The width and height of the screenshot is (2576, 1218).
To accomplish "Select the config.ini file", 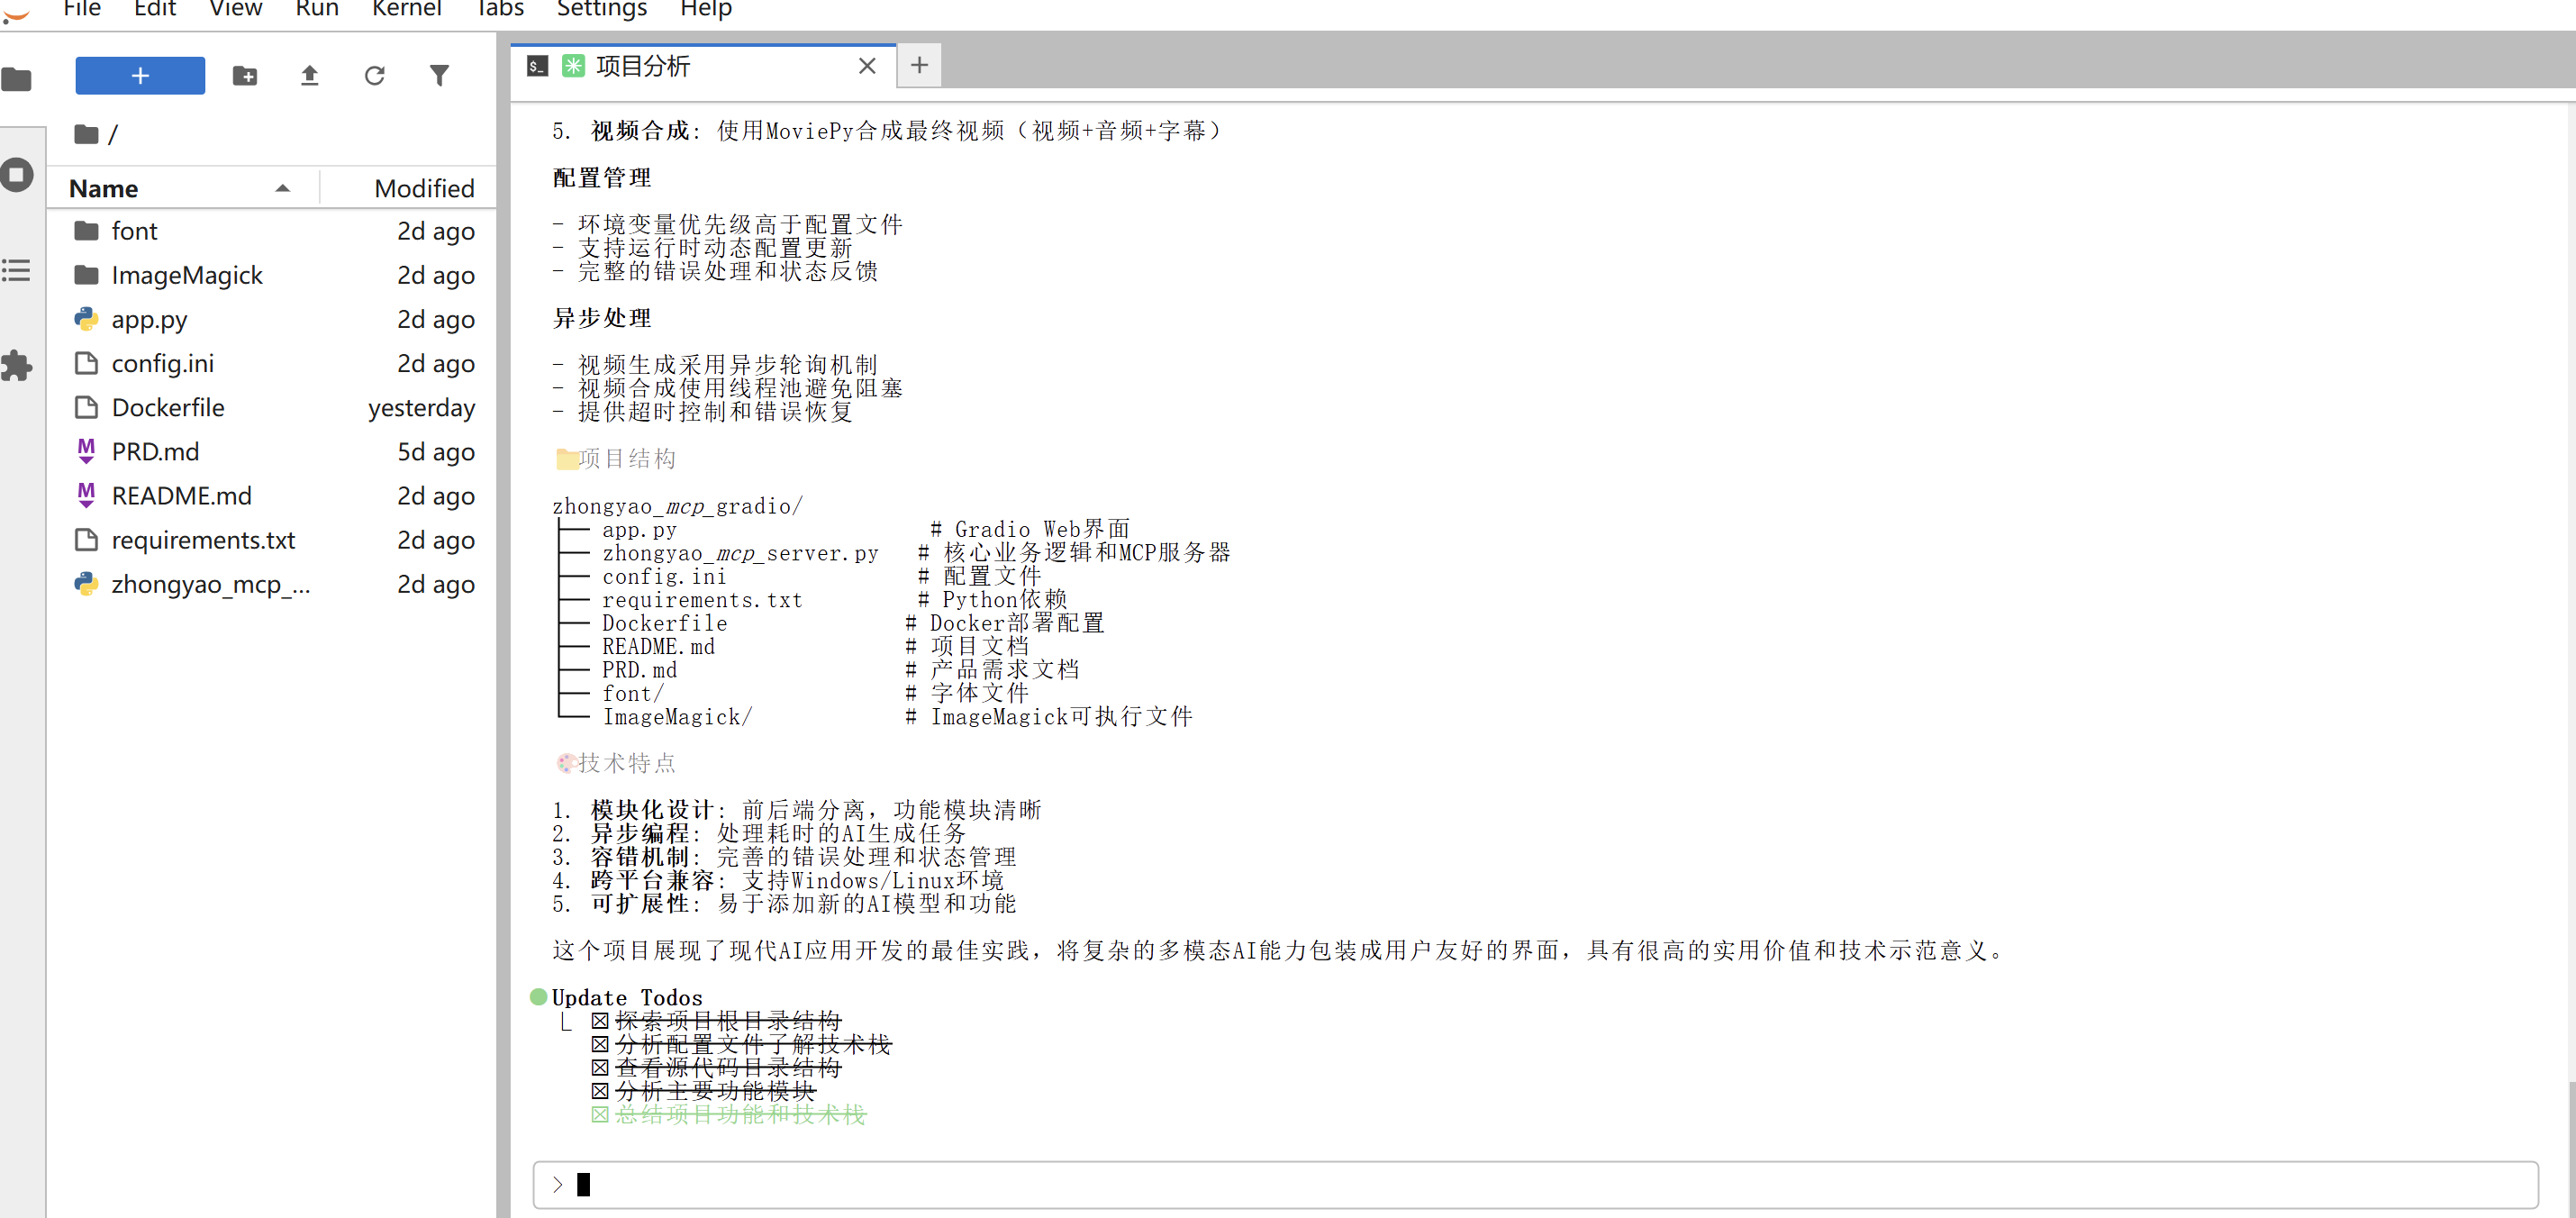I will (x=272, y=363).
